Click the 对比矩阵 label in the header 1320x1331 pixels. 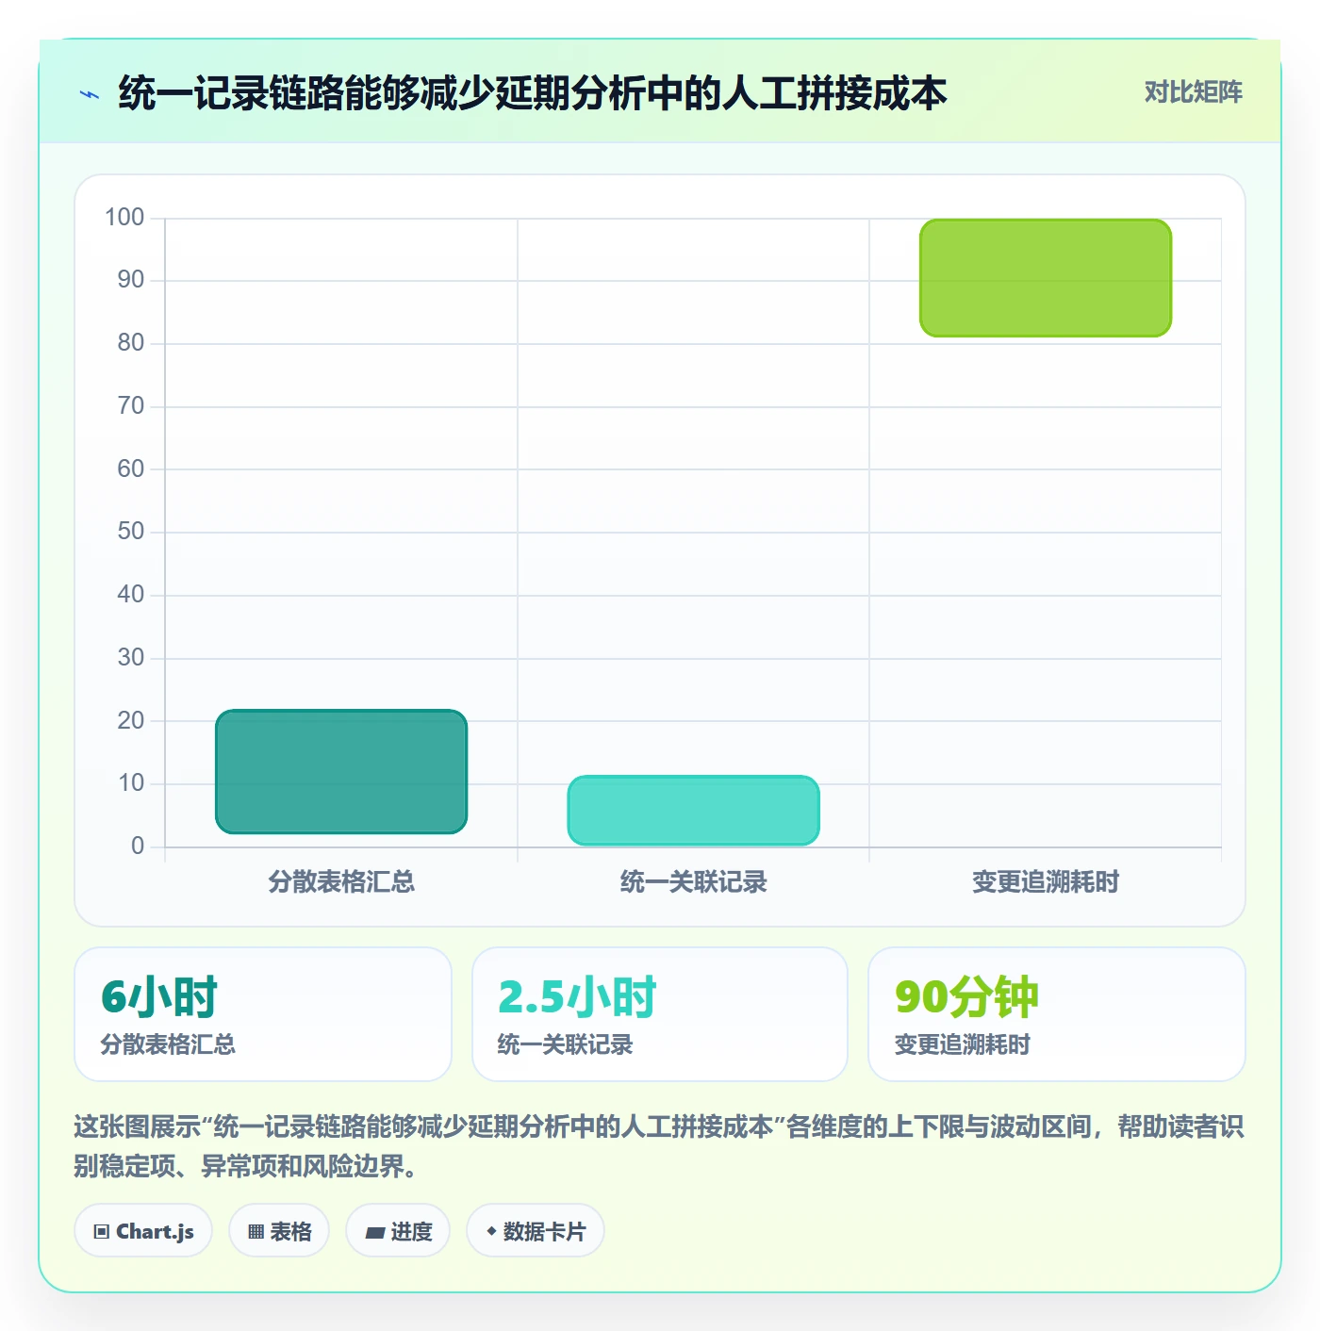tap(1194, 92)
